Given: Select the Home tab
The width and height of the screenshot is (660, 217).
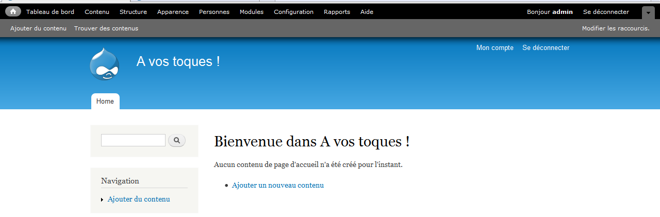Looking at the screenshot, I should tap(105, 102).
